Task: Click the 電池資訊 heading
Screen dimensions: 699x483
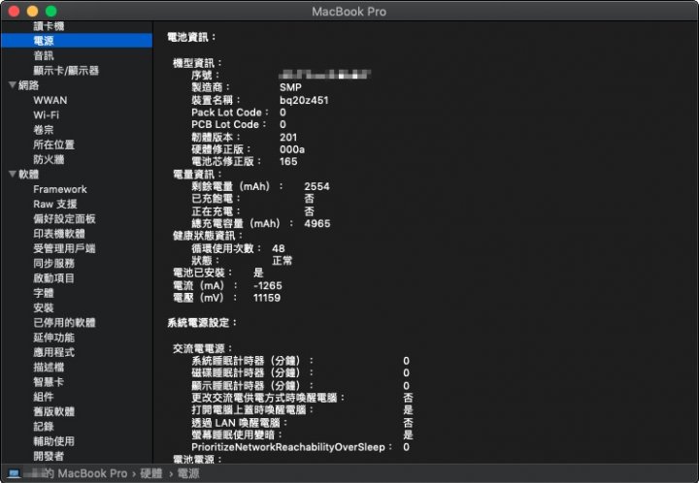Action: click(191, 38)
